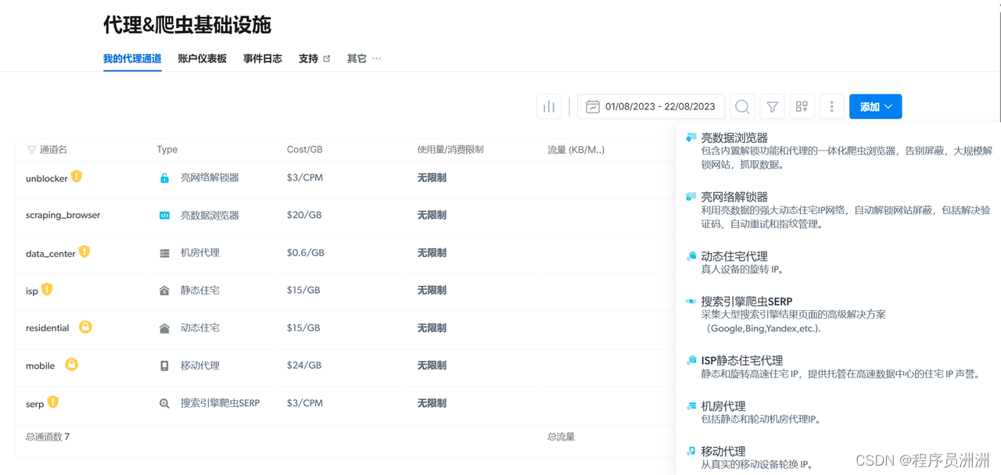Click the filter funnel icon beside 通道名 header
The image size is (1001, 475).
32,150
